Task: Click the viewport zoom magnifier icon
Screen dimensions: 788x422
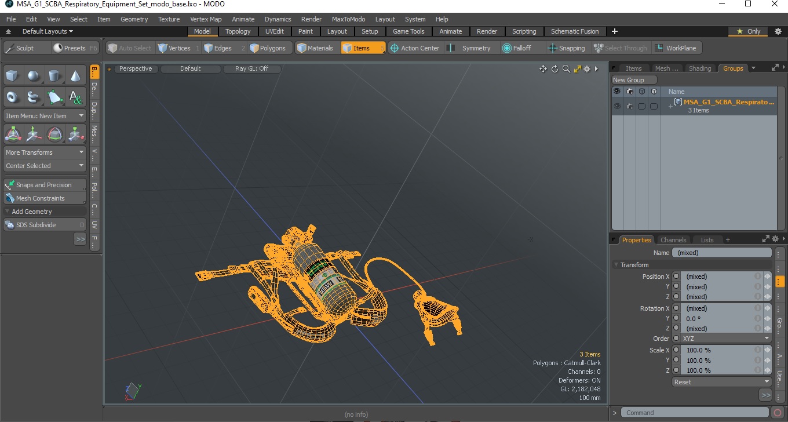Action: click(566, 69)
